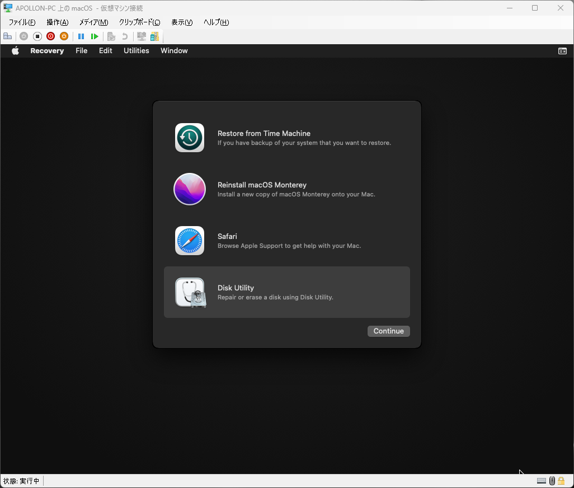
Task: Click the Disk Utility stethoscope icon
Action: pos(191,293)
